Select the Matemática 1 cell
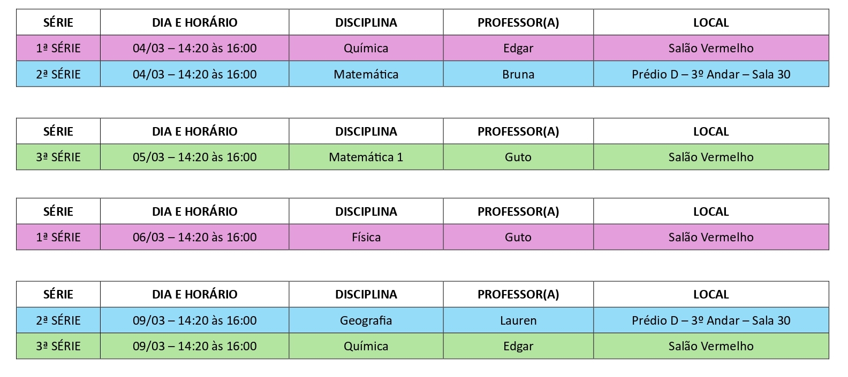This screenshot has width=848, height=377. coord(366,157)
